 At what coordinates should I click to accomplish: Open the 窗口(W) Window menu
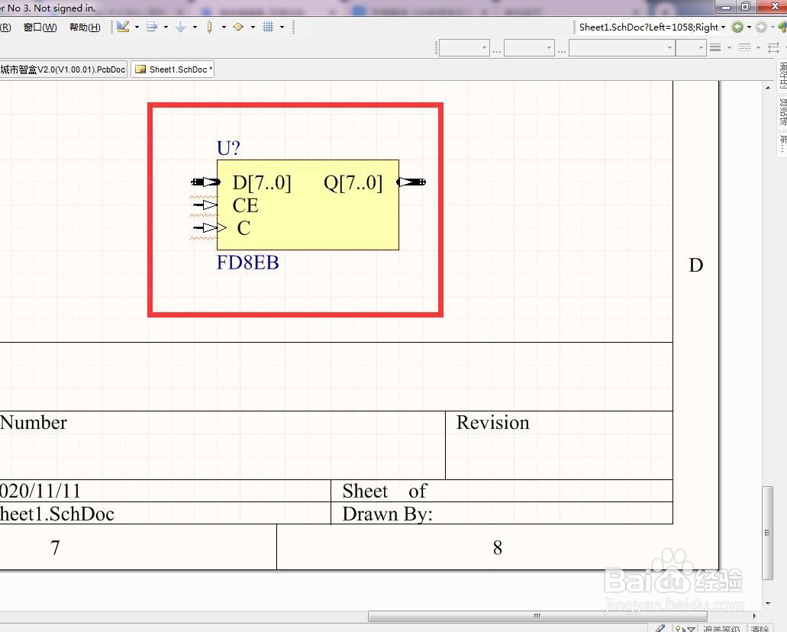tap(40, 27)
